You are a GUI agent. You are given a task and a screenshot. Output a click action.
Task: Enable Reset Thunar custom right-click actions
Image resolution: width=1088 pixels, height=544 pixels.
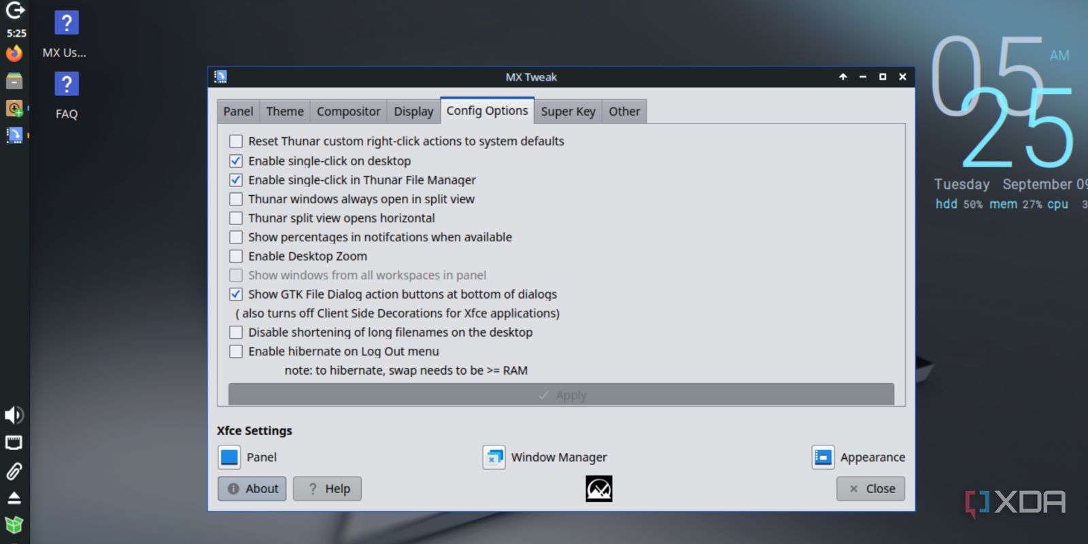236,141
